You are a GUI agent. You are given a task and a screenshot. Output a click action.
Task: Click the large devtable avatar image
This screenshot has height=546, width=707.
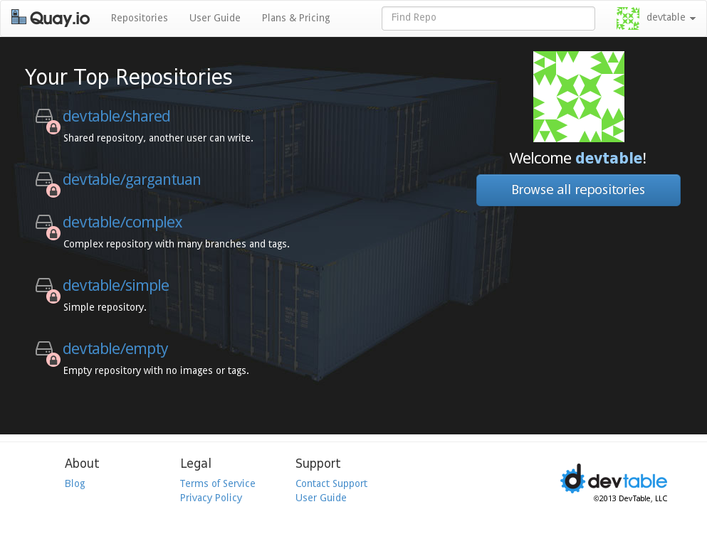coord(579,97)
